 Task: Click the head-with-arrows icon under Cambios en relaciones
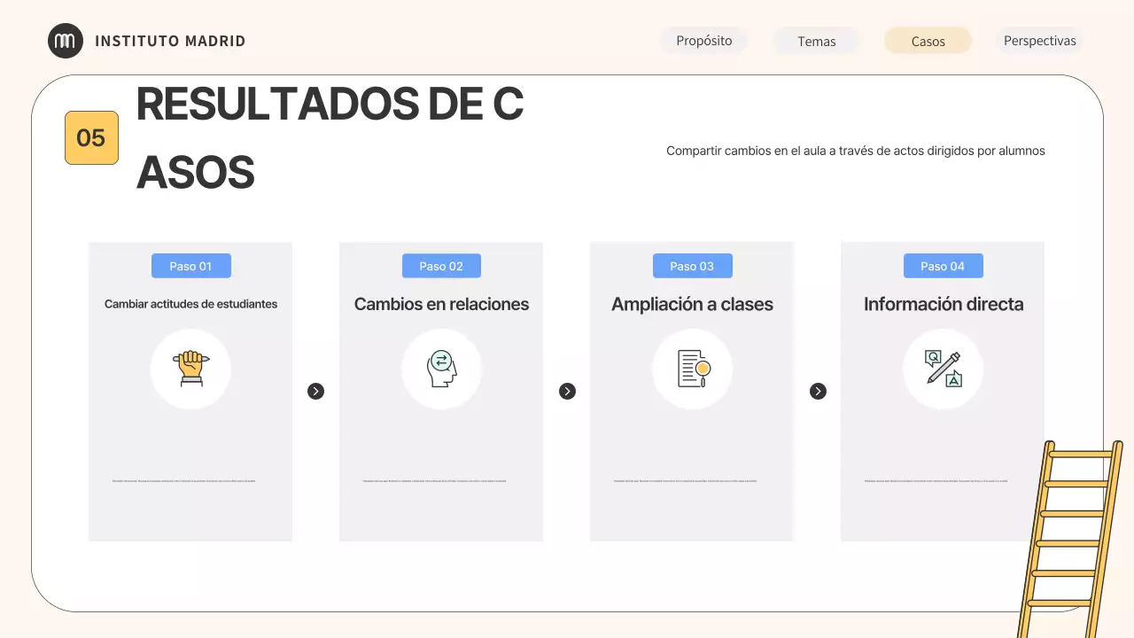(x=441, y=369)
